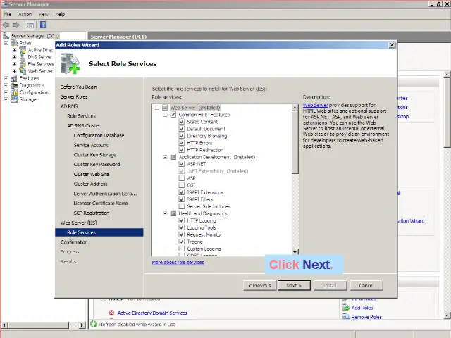Click the Next button
This screenshot has height=338, width=451.
[x=294, y=285]
